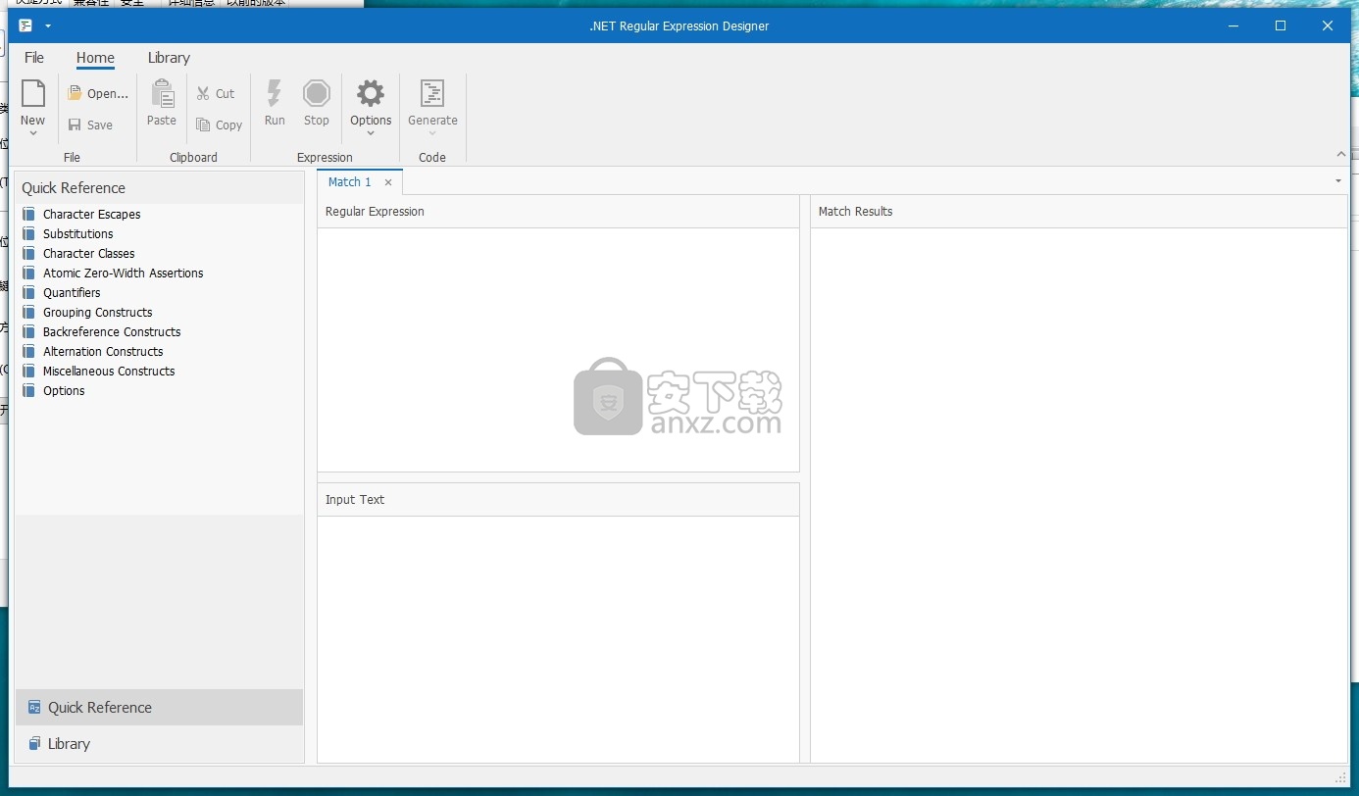Click book icon beside Grouping Constructs
The width and height of the screenshot is (1359, 796).
pos(29,312)
